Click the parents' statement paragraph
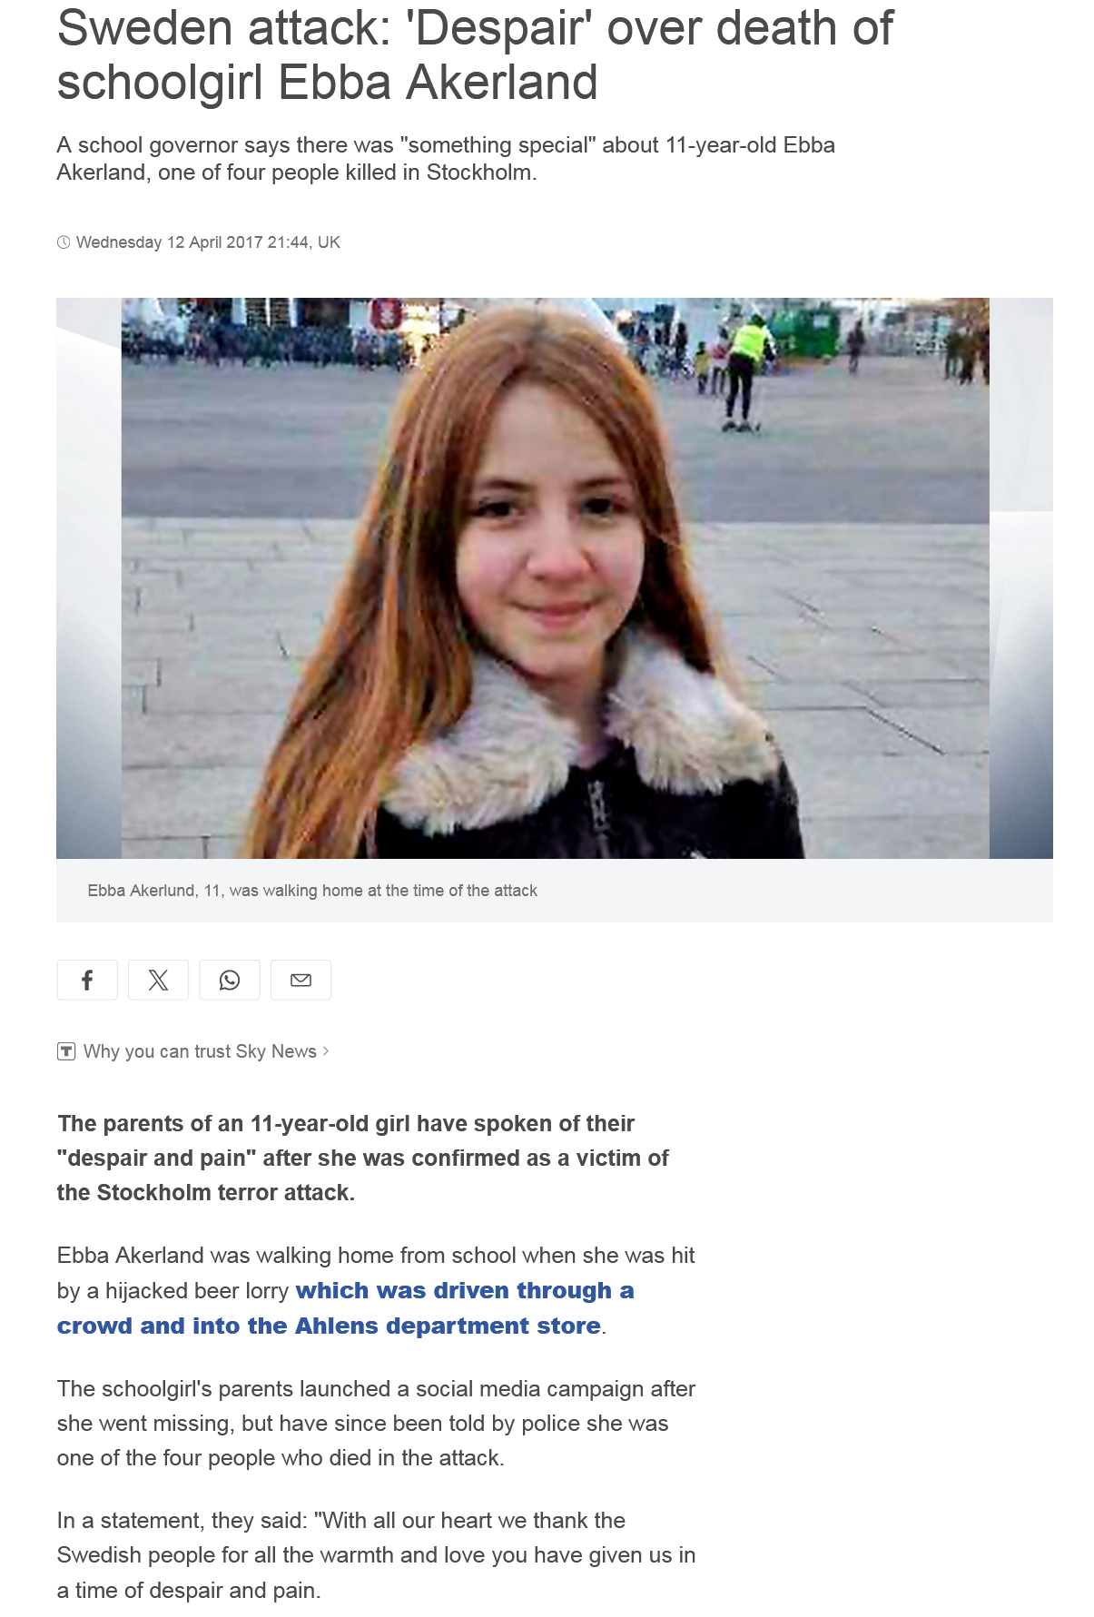 (x=376, y=1555)
